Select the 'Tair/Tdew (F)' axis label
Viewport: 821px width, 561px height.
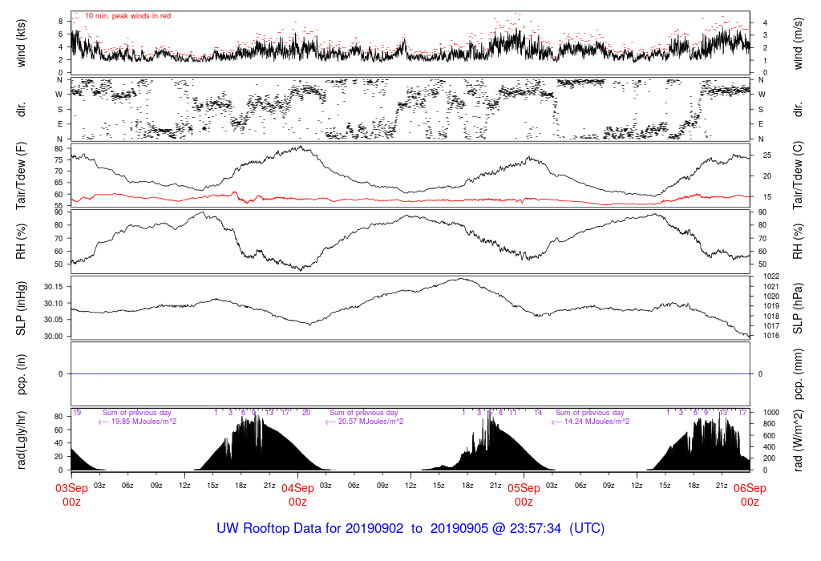click(21, 176)
